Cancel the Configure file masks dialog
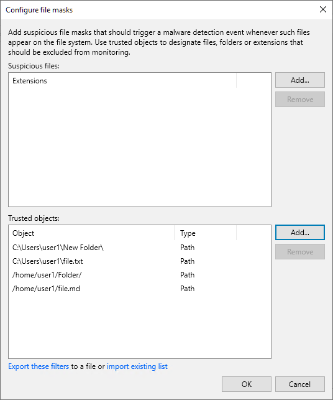The image size is (333, 400). click(300, 384)
